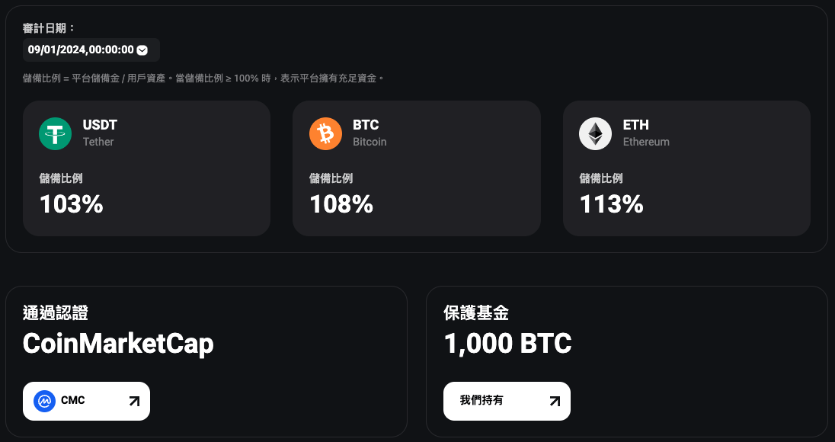The height and width of the screenshot is (442, 835).
Task: Click the 103% USDT reserve ratio value
Action: [x=72, y=204]
